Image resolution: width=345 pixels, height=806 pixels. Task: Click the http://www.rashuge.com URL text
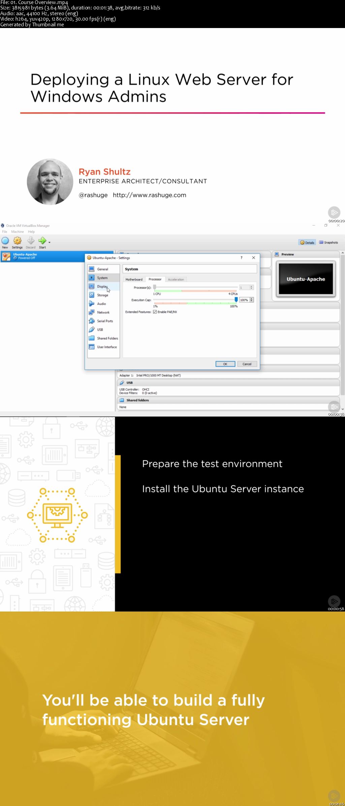tap(150, 195)
